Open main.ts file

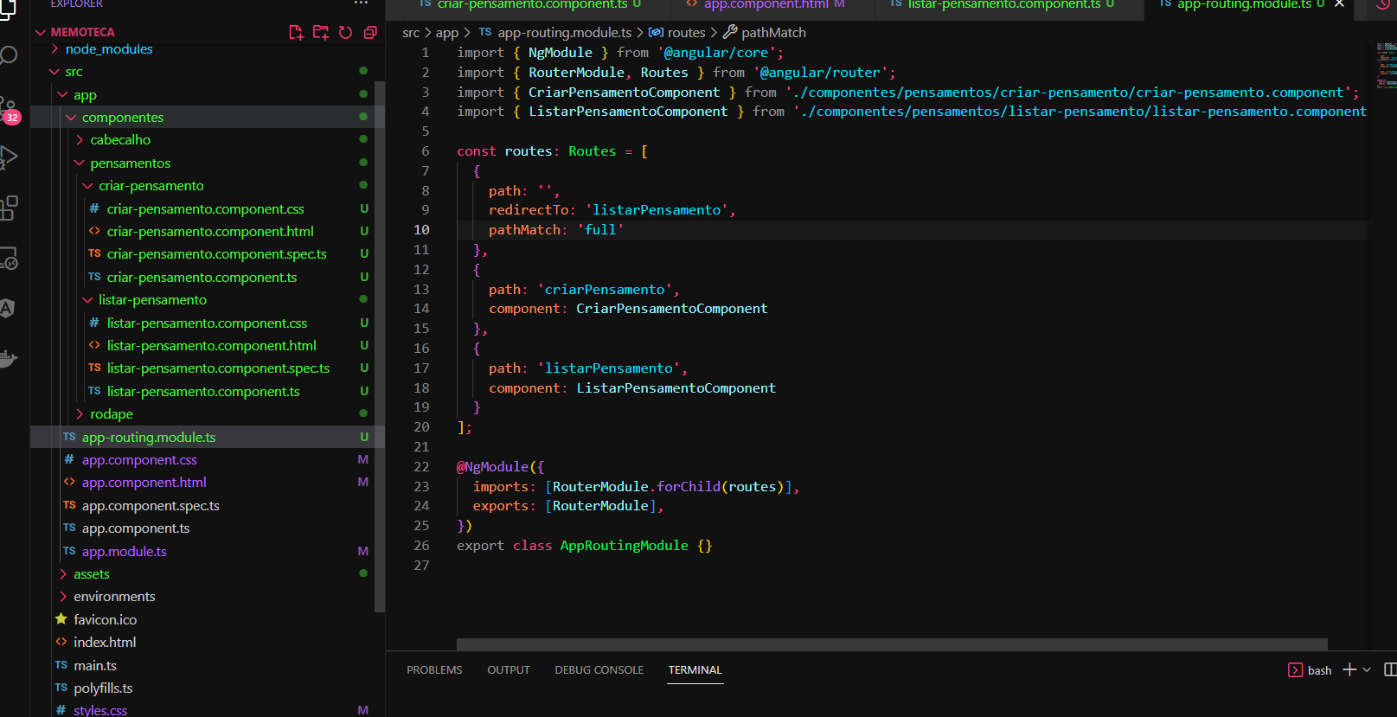point(95,666)
